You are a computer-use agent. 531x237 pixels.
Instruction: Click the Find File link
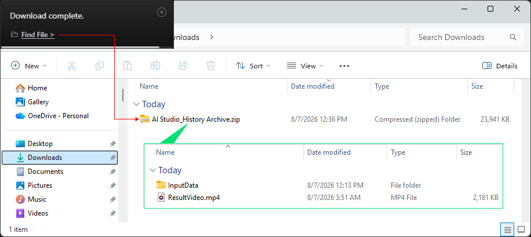click(38, 35)
